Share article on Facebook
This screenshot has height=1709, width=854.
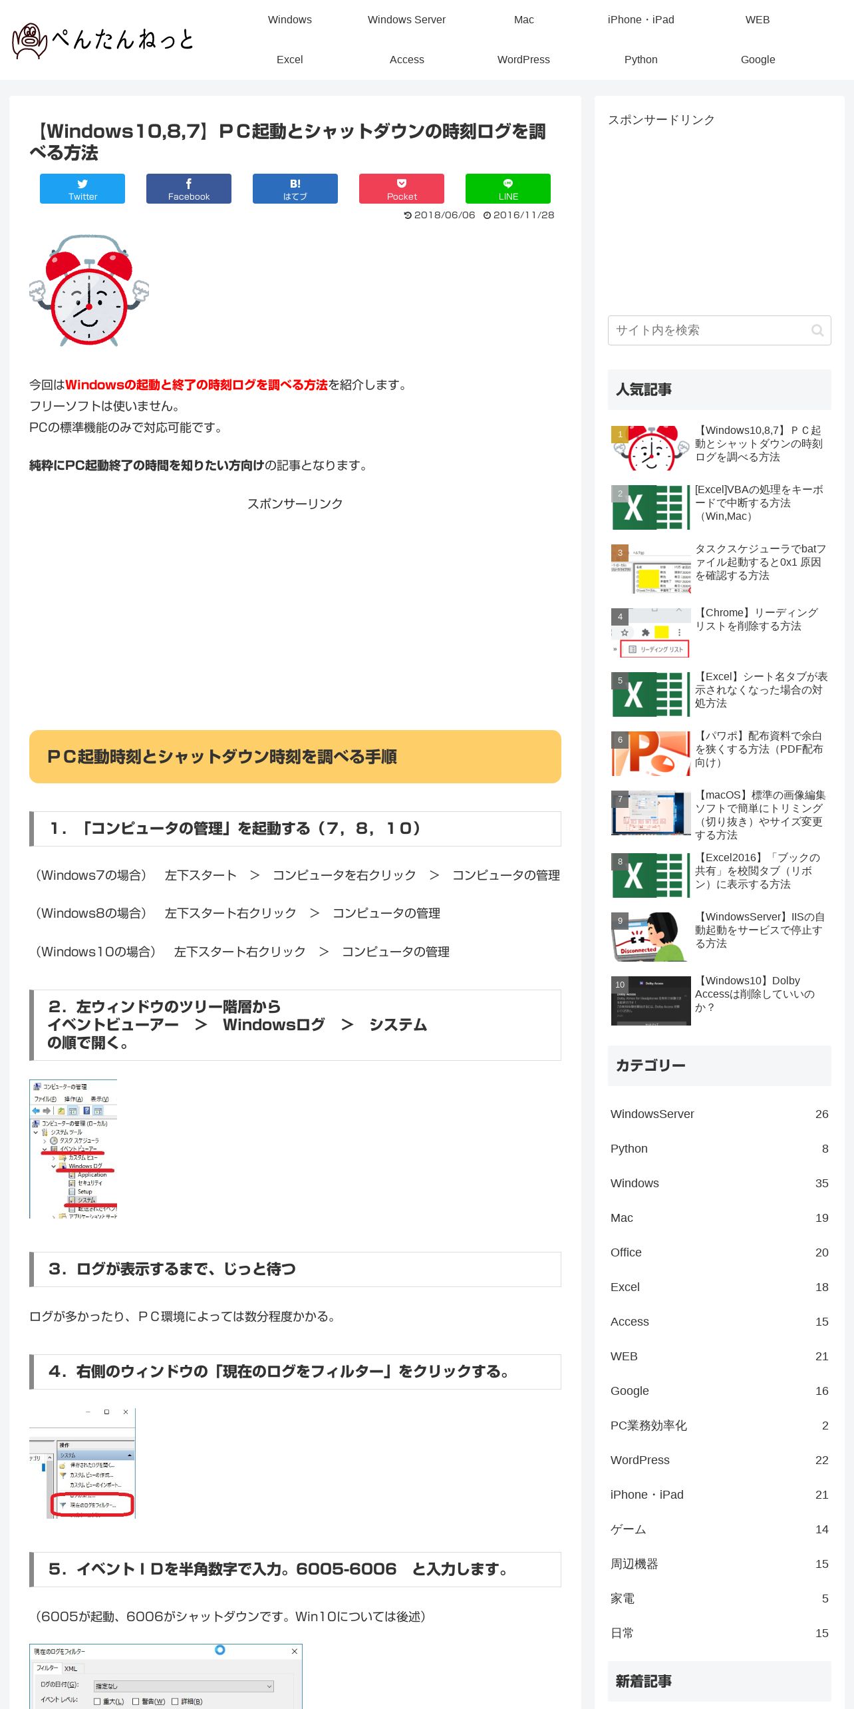tap(189, 189)
